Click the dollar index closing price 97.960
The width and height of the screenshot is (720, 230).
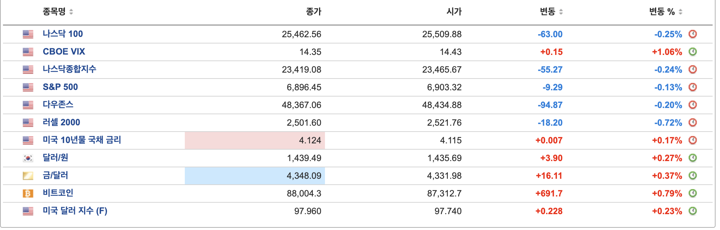(308, 211)
